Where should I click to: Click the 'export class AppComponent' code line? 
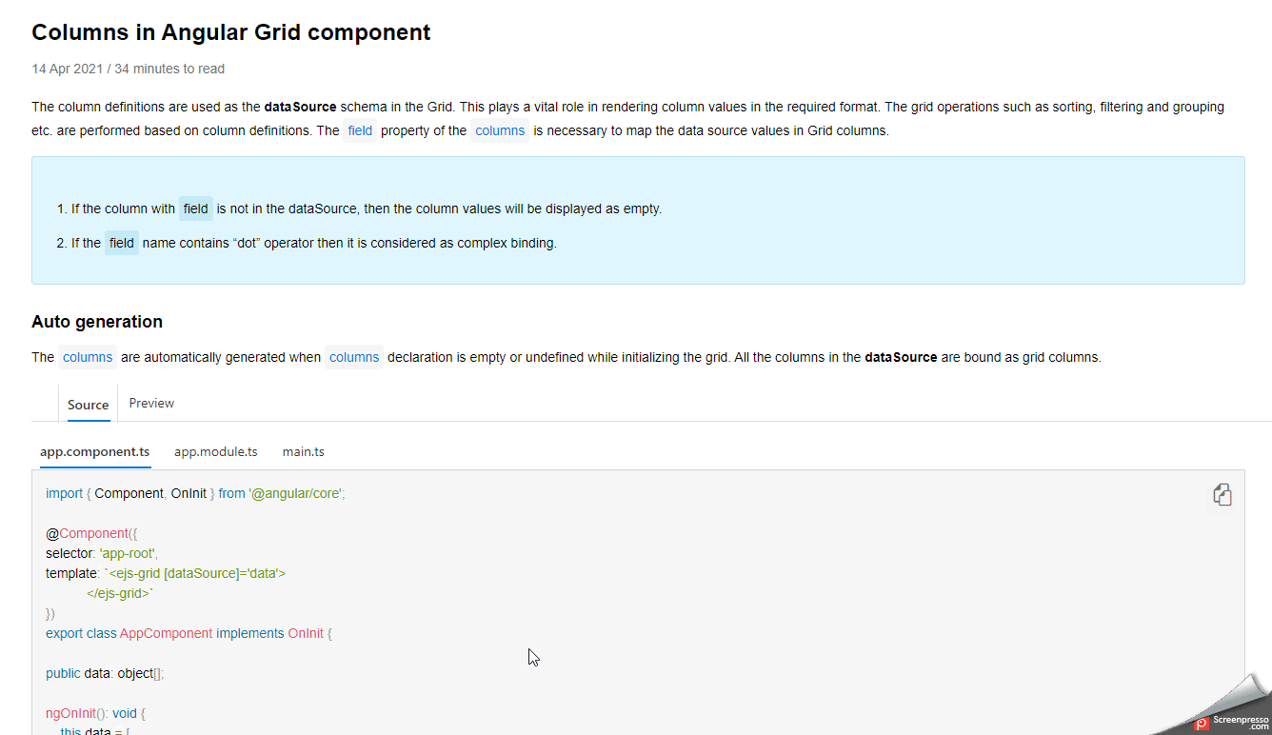tap(189, 633)
